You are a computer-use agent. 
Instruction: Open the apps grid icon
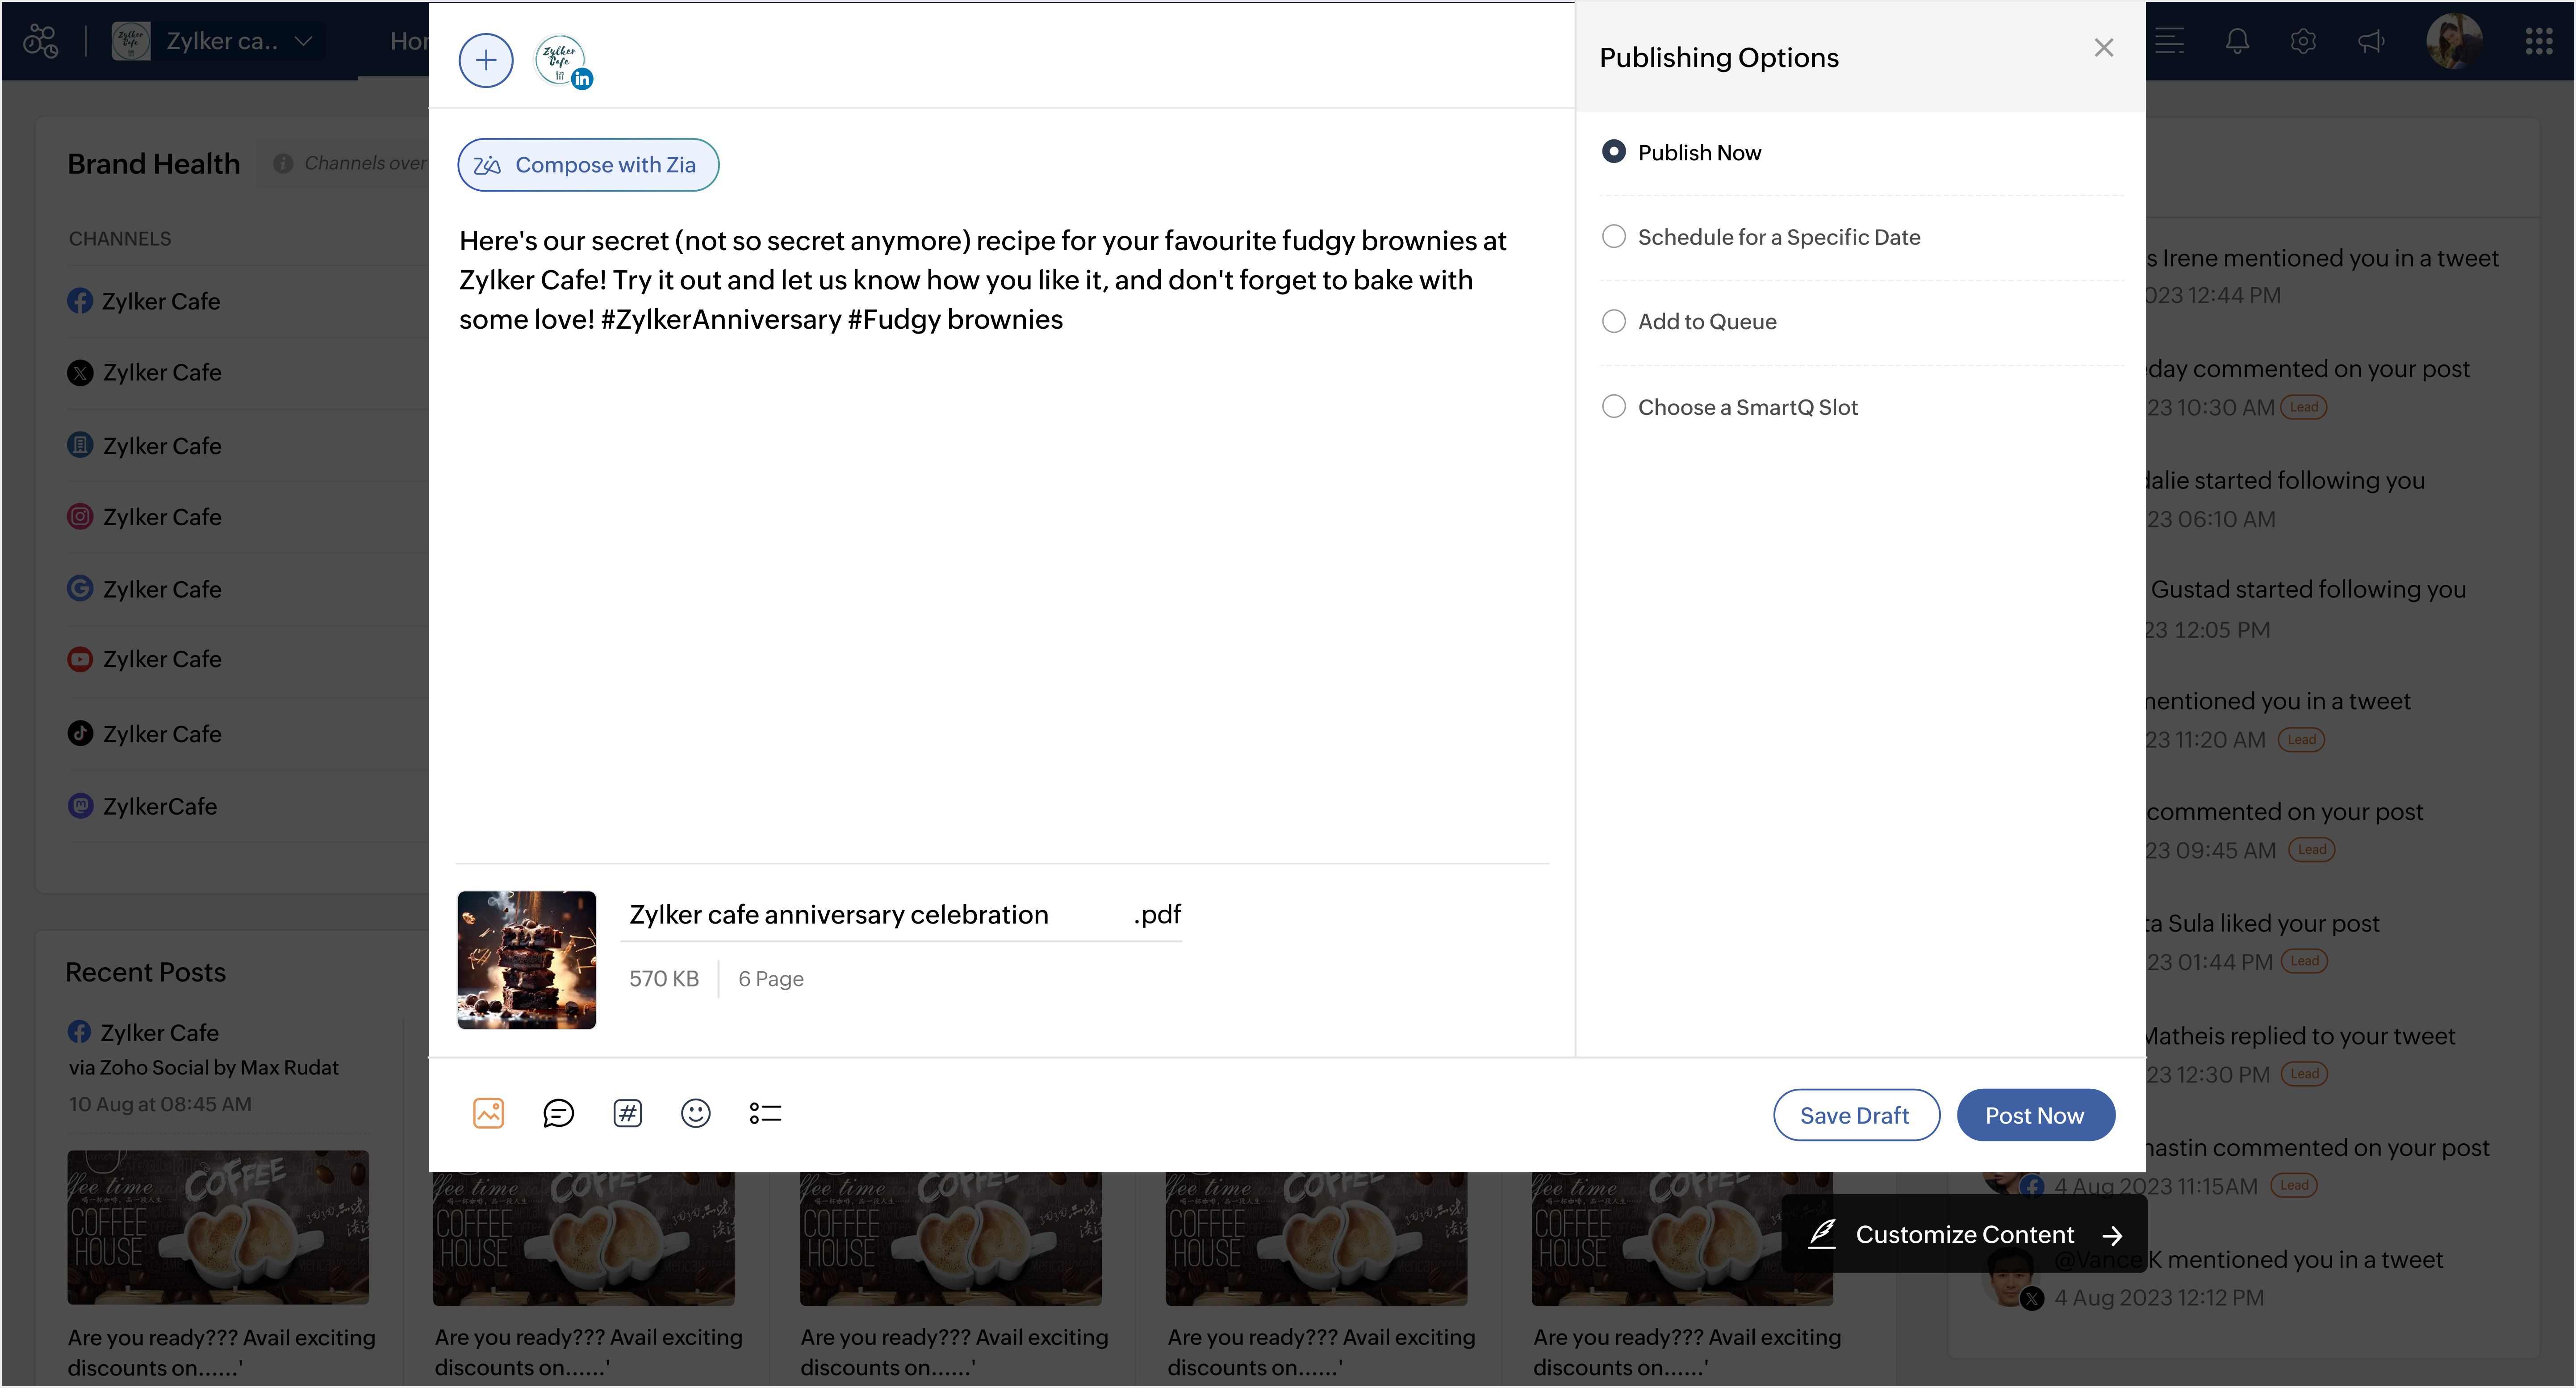pyautogui.click(x=2538, y=41)
